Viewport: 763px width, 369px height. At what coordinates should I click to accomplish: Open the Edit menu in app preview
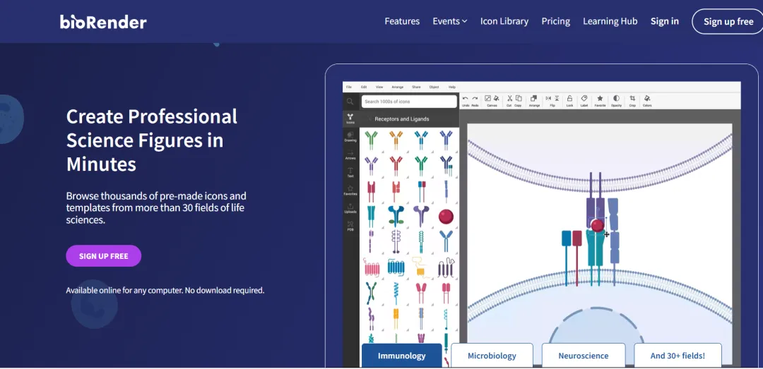pos(364,87)
